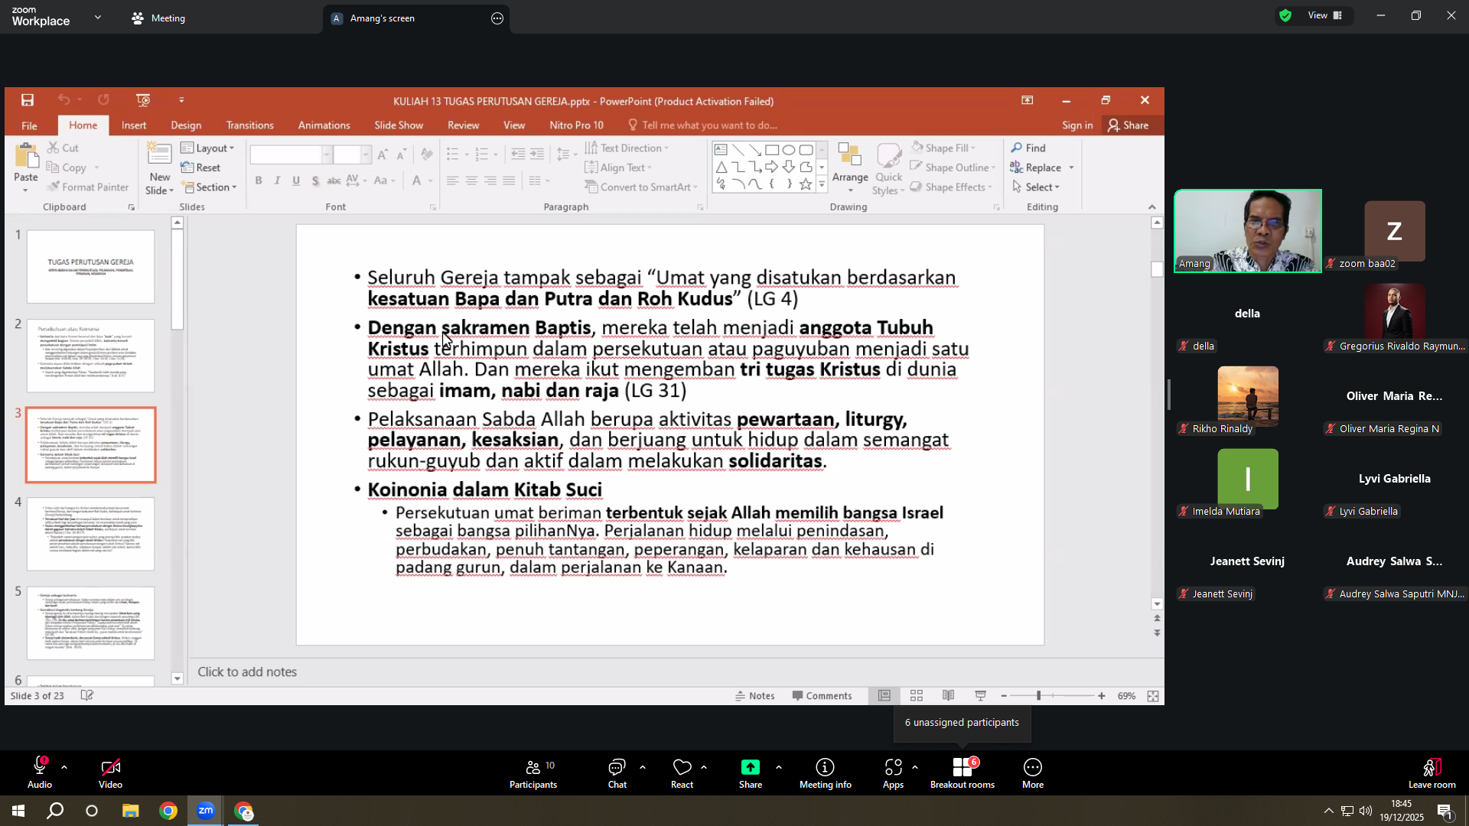Viewport: 1469px width, 826px height.
Task: Switch to Reading View icon
Action: (948, 696)
